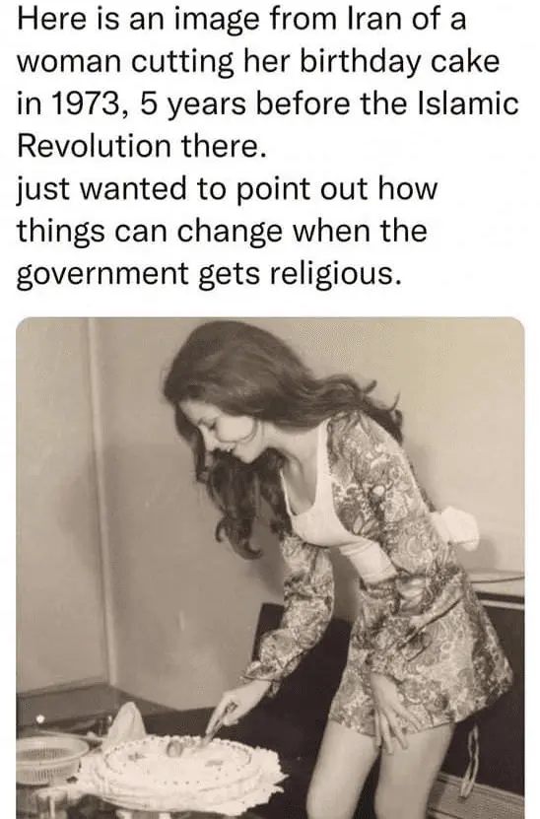
Task: Click the line 'just wanted to point out how'
Action: tap(227, 188)
